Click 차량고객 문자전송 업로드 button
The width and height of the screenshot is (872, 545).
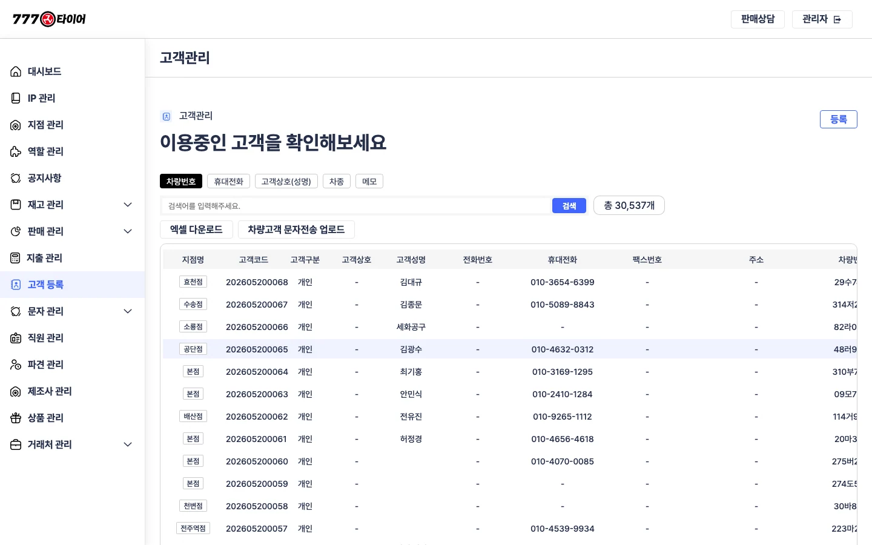pos(296,230)
